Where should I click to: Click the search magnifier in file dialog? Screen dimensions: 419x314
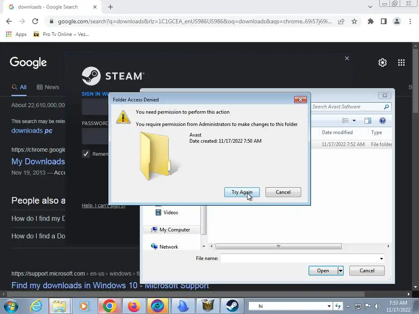click(386, 107)
